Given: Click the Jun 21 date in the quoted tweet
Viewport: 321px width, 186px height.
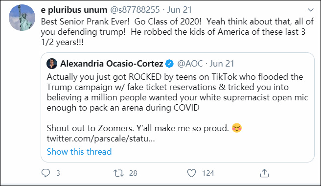Looking at the screenshot, I should point(222,64).
